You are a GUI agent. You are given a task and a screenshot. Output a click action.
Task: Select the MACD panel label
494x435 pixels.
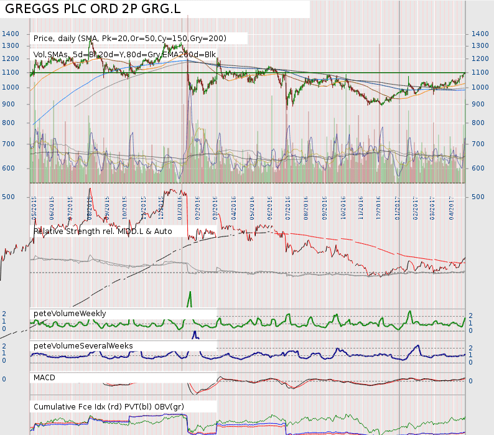[44, 378]
